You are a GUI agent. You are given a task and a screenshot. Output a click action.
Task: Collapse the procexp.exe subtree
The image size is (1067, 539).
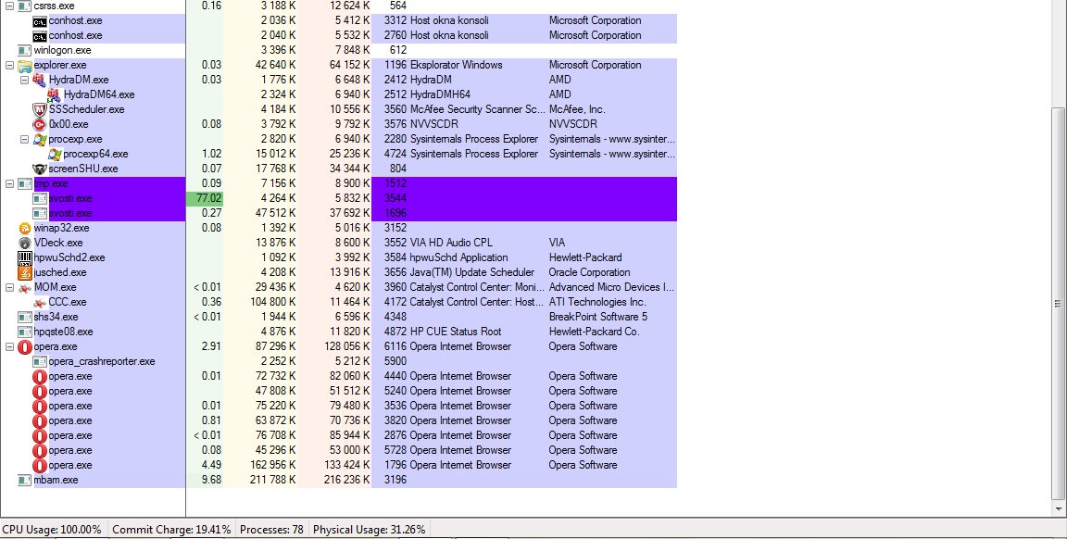24,140
